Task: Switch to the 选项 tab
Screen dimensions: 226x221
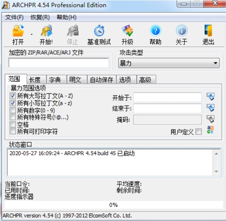Action: (x=126, y=79)
